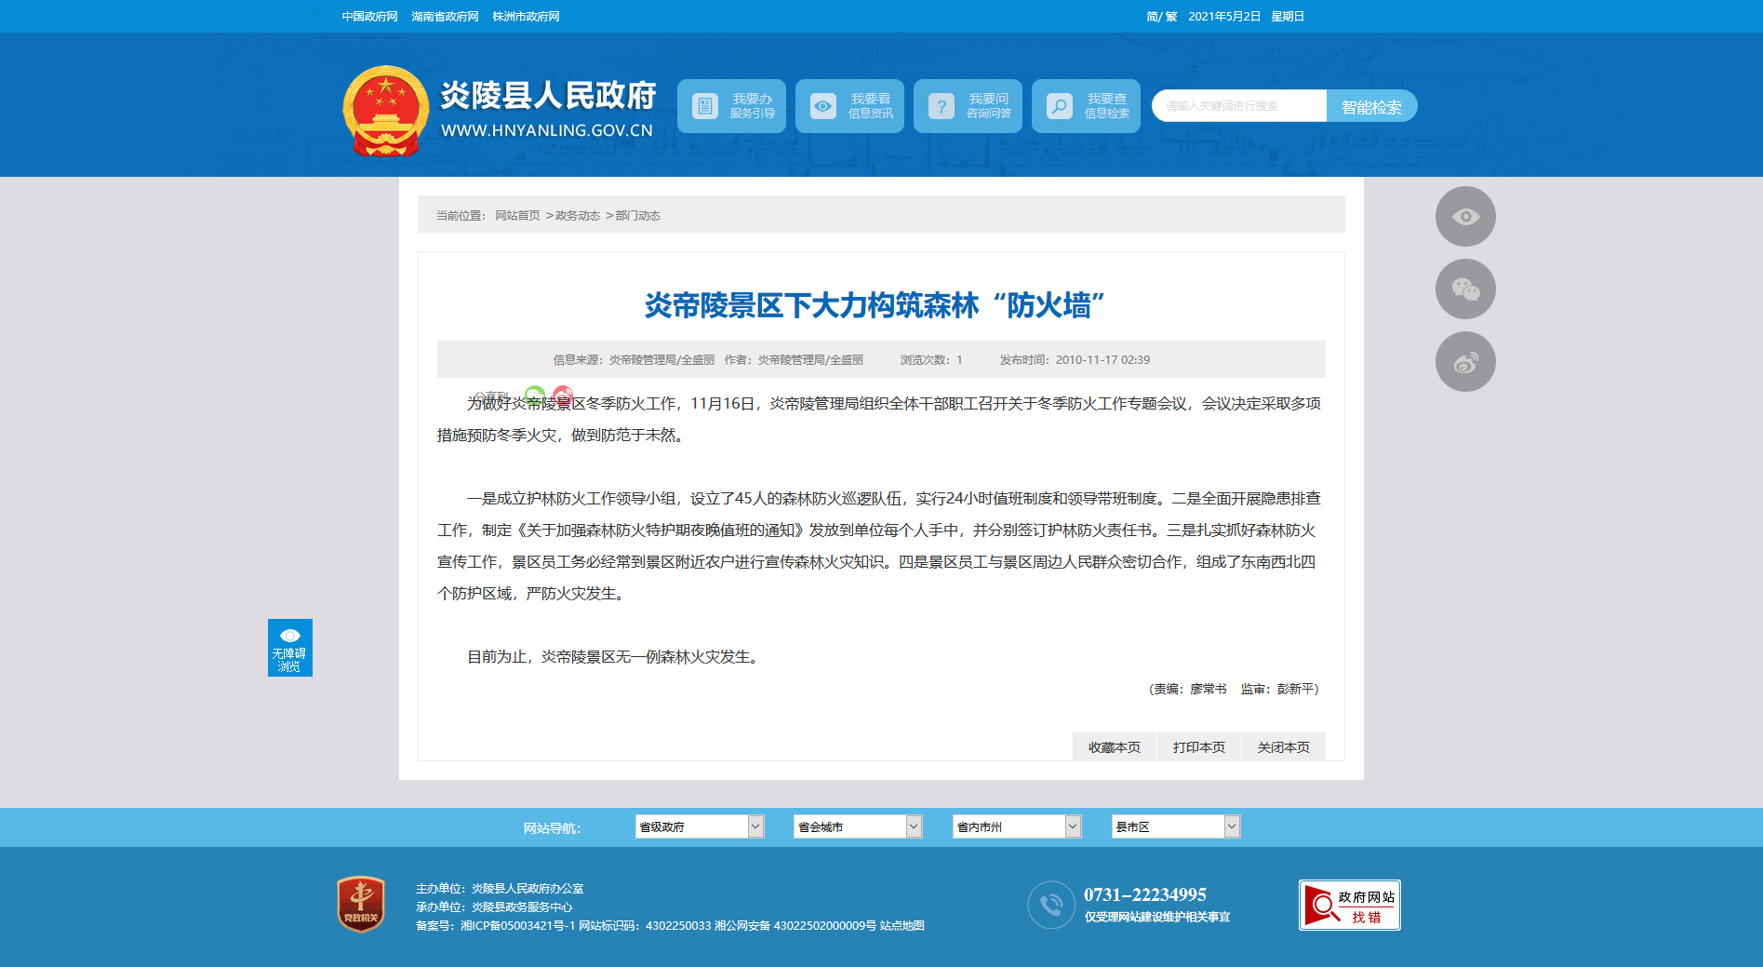Screen dimensions: 1763x967
Task: Share article via red Weibo icon
Action: pos(563,396)
